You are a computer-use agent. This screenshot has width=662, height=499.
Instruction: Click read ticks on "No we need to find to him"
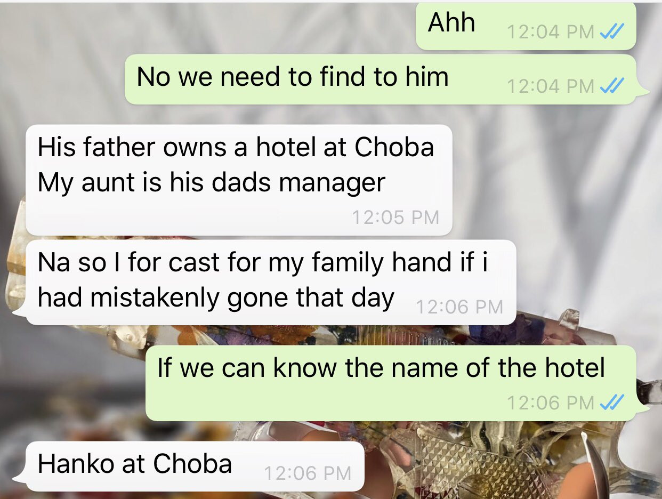click(611, 85)
